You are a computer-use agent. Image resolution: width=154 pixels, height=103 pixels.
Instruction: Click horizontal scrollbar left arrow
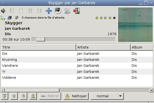2,90
